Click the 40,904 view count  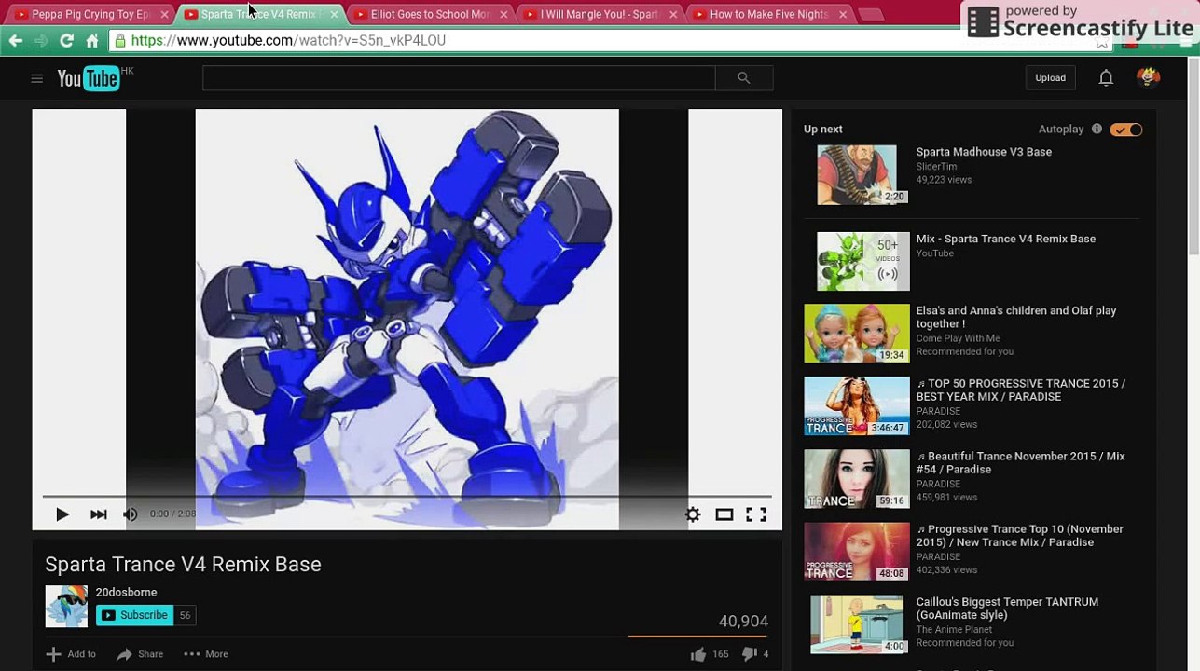click(743, 621)
